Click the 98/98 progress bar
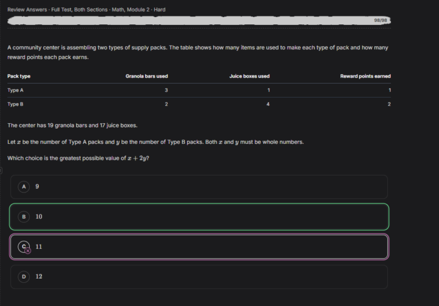The image size is (439, 306). point(199,21)
